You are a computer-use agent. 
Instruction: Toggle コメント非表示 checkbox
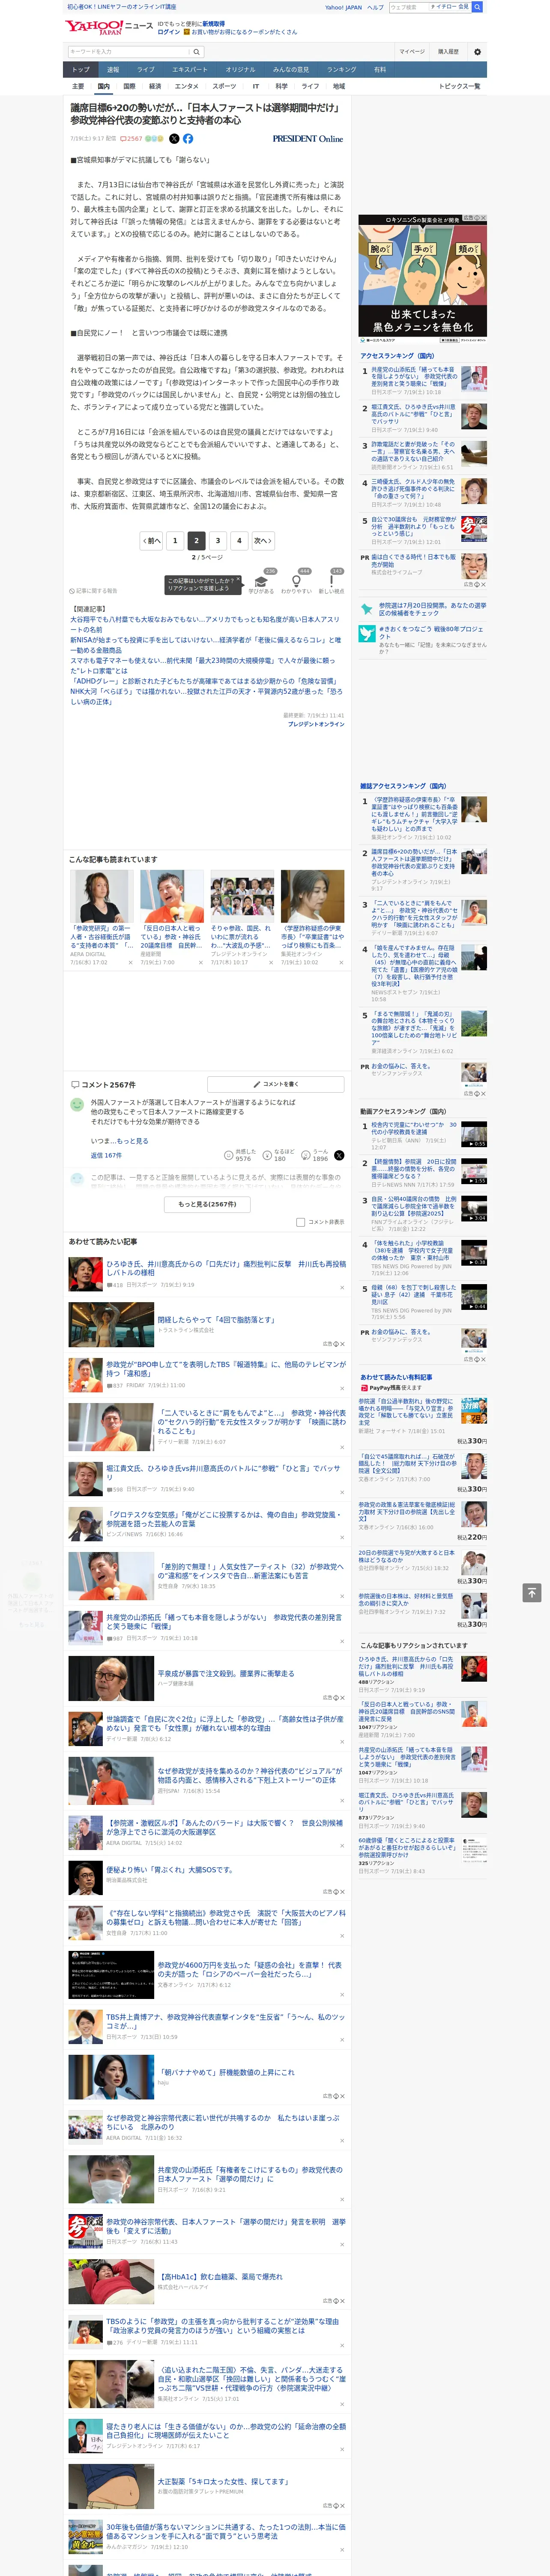coord(300,1222)
